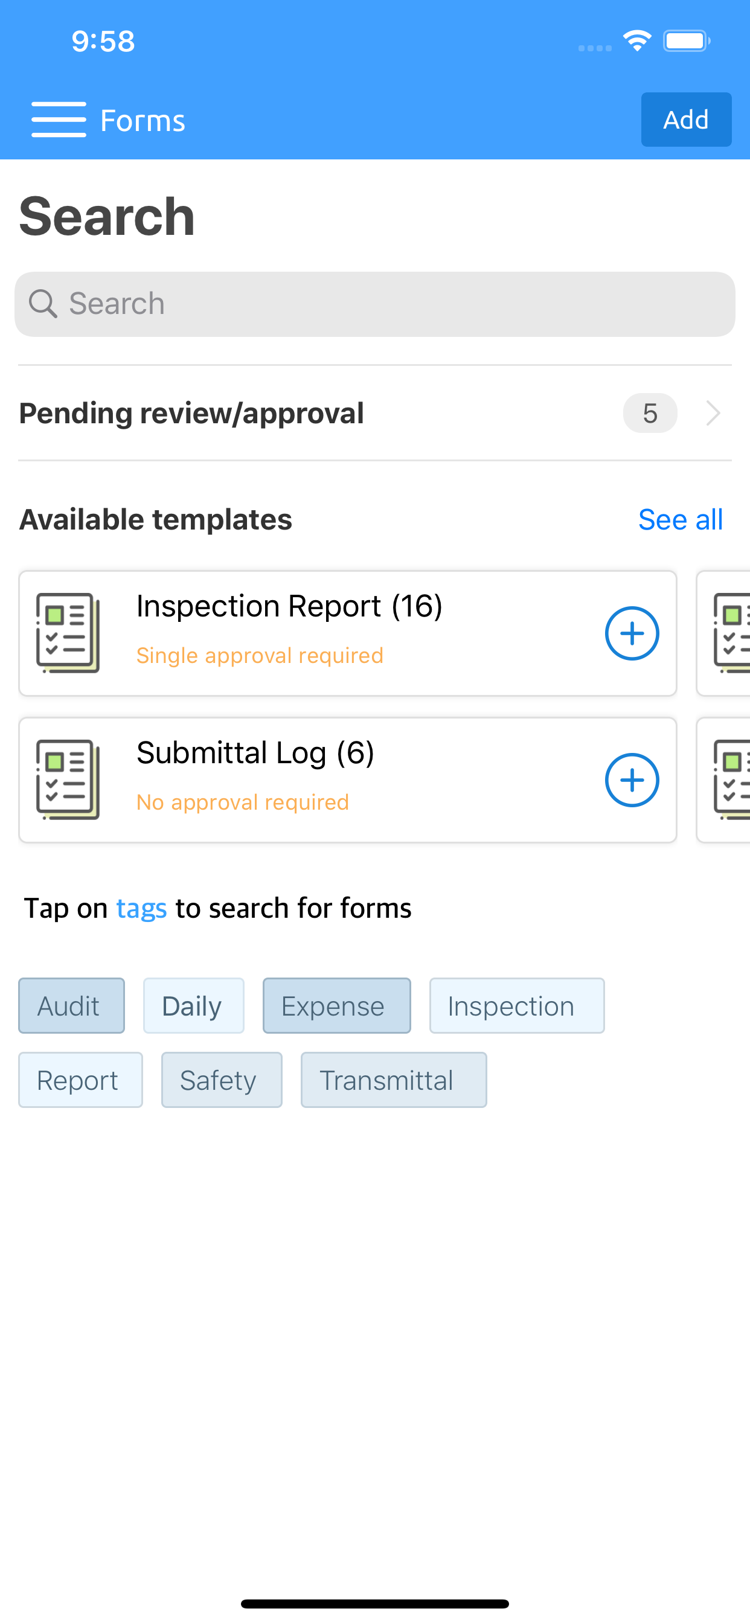This screenshot has height=1623, width=750.
Task: Tap 'Single approval required' label
Action: (260, 655)
